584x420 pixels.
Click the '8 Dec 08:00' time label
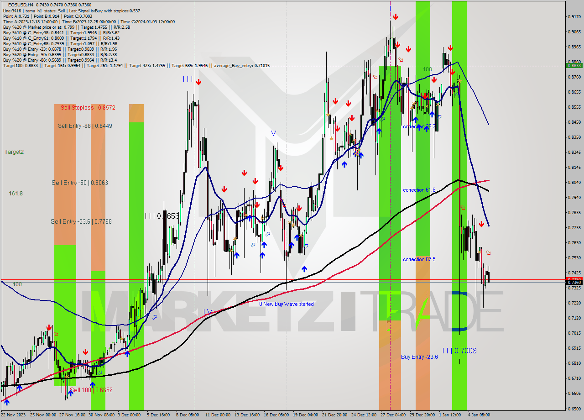click(188, 415)
